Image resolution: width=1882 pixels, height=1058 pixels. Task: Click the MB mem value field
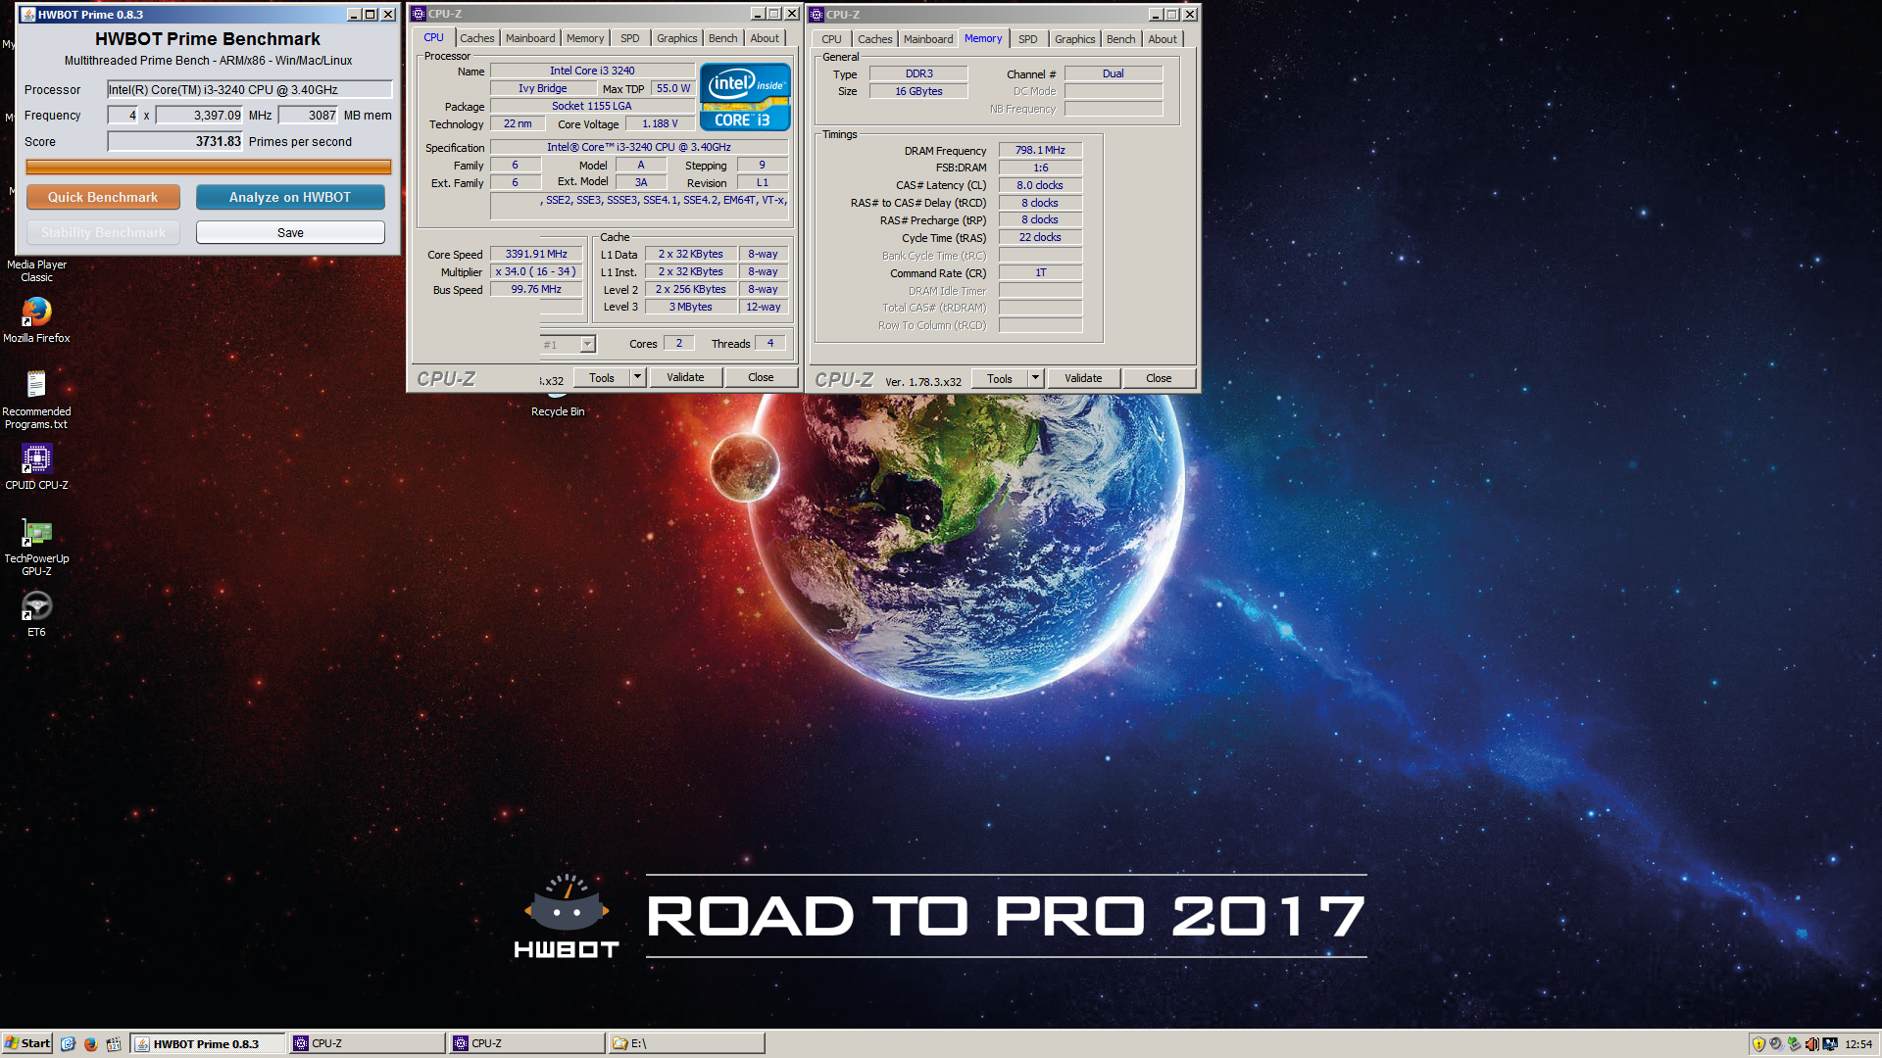point(309,115)
